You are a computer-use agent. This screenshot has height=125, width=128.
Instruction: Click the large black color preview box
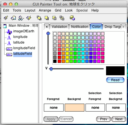115,71
